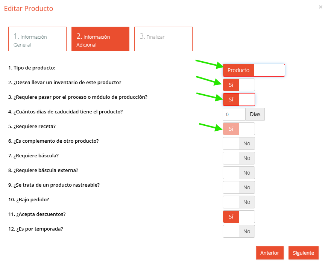Enable the Requiere báscula switch
328x270 pixels.
(x=239, y=158)
